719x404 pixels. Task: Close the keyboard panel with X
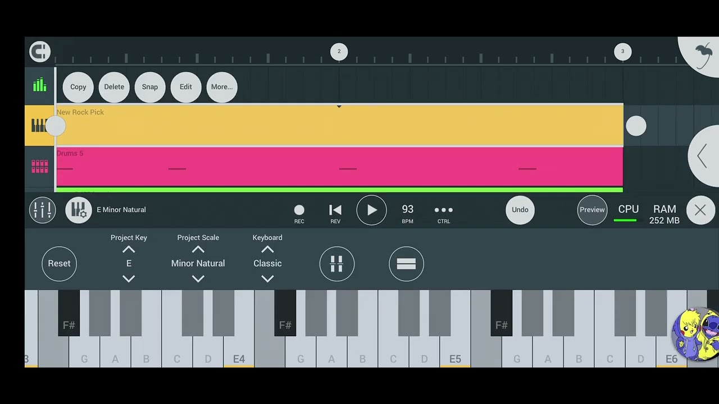pos(700,210)
